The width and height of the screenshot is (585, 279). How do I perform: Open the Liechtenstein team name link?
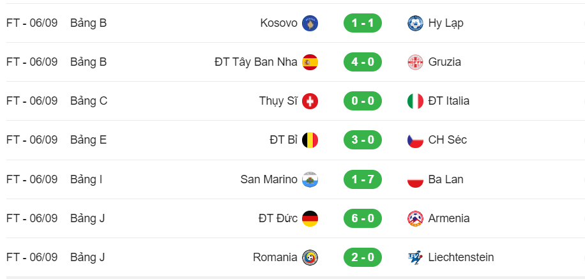[461, 257]
